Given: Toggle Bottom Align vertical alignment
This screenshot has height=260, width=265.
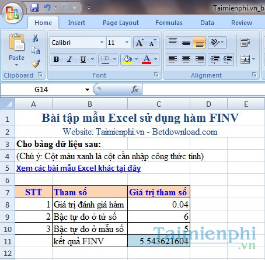Looking at the screenshot, I should tap(200, 43).
